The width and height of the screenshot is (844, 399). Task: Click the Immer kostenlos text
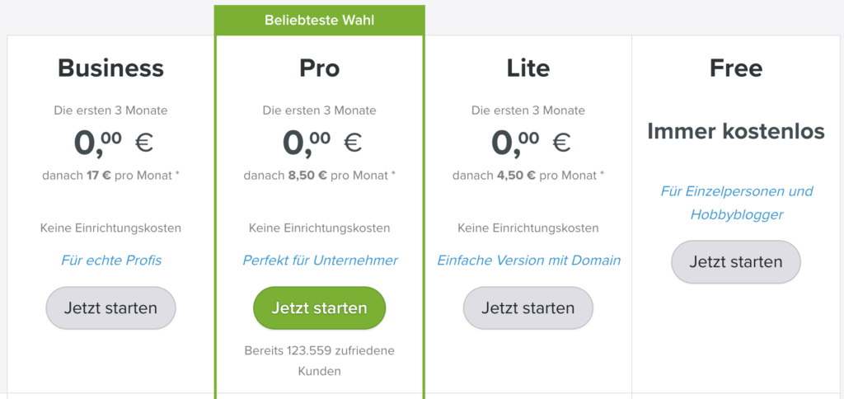(x=736, y=131)
